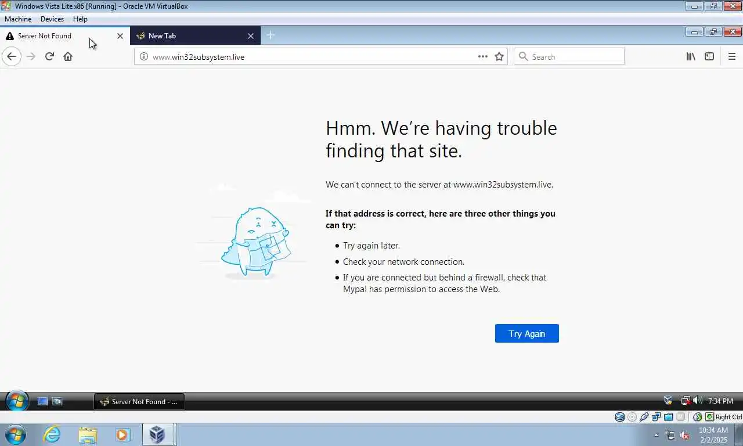This screenshot has width=743, height=446.
Task: Open page actions three-dots menu
Action: point(483,56)
